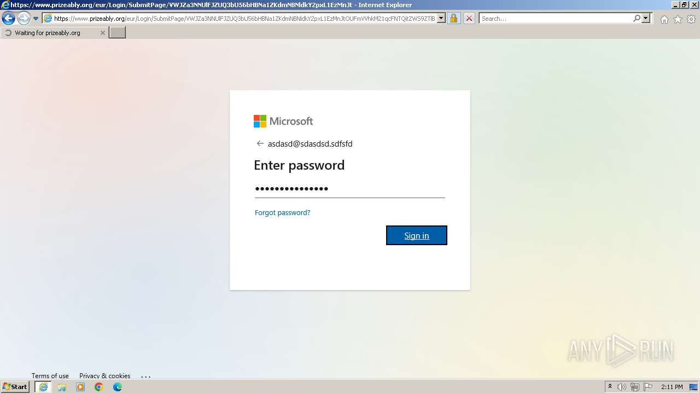Open the Forgot password? link
The height and width of the screenshot is (394, 700).
tap(282, 212)
